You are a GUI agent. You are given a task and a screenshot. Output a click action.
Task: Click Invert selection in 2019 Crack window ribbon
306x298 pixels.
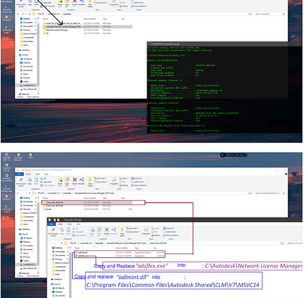pyautogui.click(x=139, y=185)
